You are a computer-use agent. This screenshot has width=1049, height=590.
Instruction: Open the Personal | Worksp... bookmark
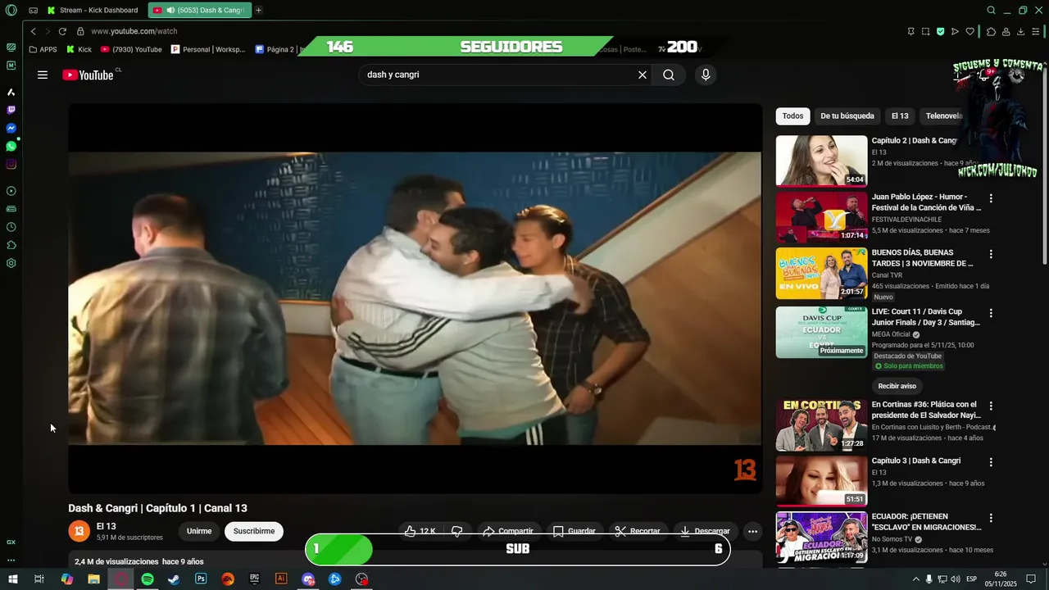[x=208, y=49]
